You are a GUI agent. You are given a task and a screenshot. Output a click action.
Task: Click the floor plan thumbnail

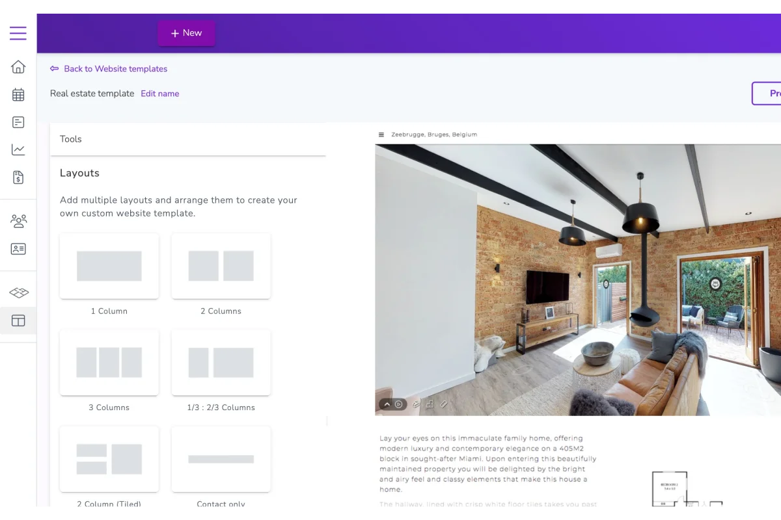[687, 489]
